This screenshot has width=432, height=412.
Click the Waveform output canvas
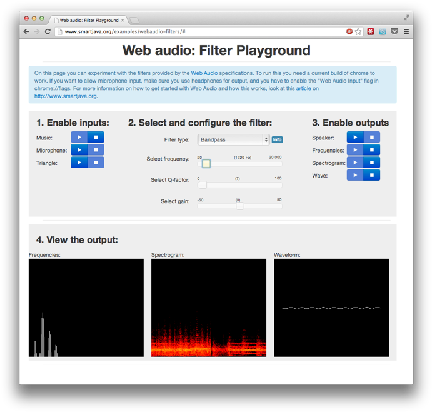pos(331,308)
